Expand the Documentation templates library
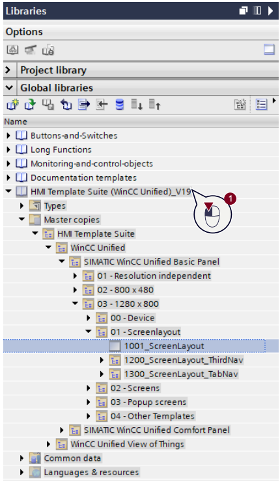This screenshot has height=483, width=280. click(8, 177)
